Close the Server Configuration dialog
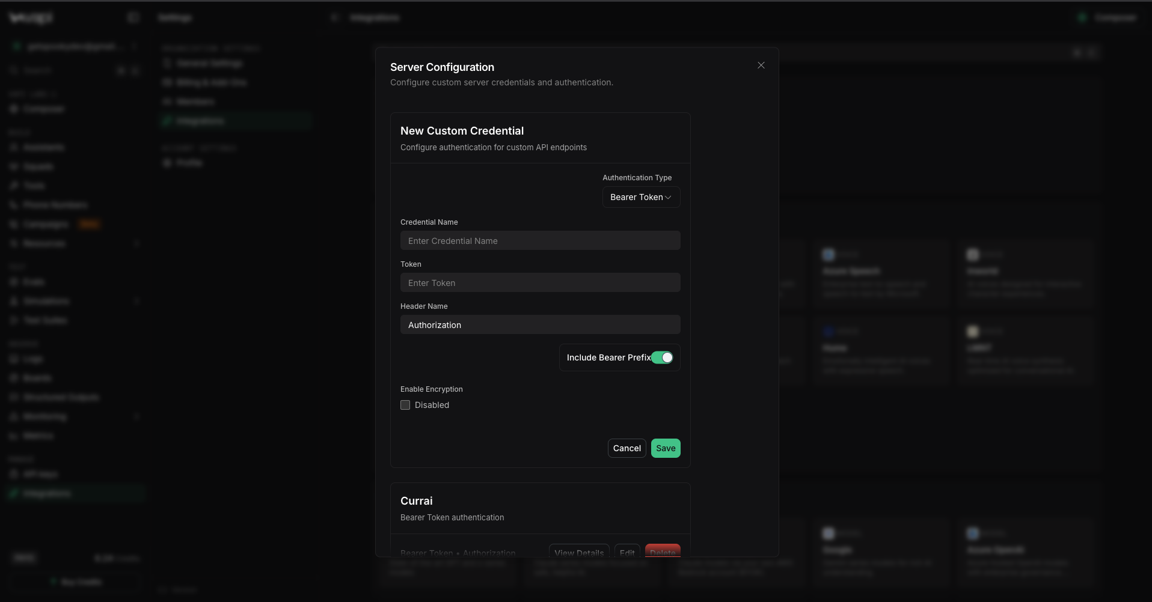 [761, 65]
